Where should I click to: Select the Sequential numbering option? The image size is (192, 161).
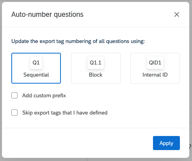(x=36, y=68)
